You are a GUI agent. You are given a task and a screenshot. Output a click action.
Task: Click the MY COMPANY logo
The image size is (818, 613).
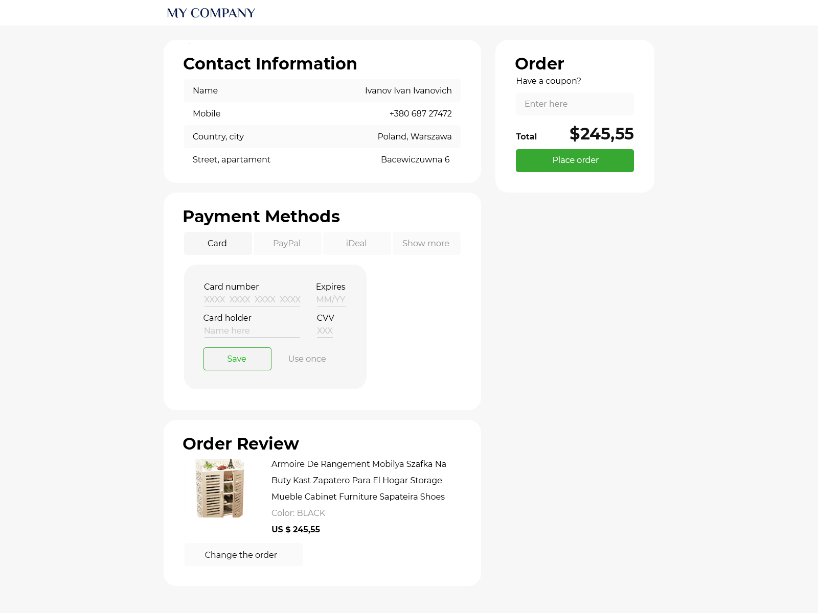[211, 13]
